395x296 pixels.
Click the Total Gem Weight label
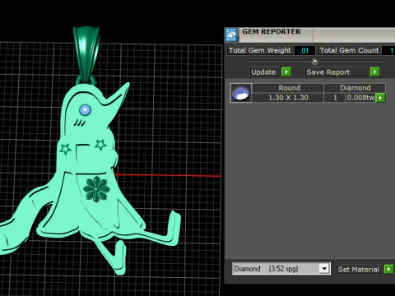click(x=260, y=50)
